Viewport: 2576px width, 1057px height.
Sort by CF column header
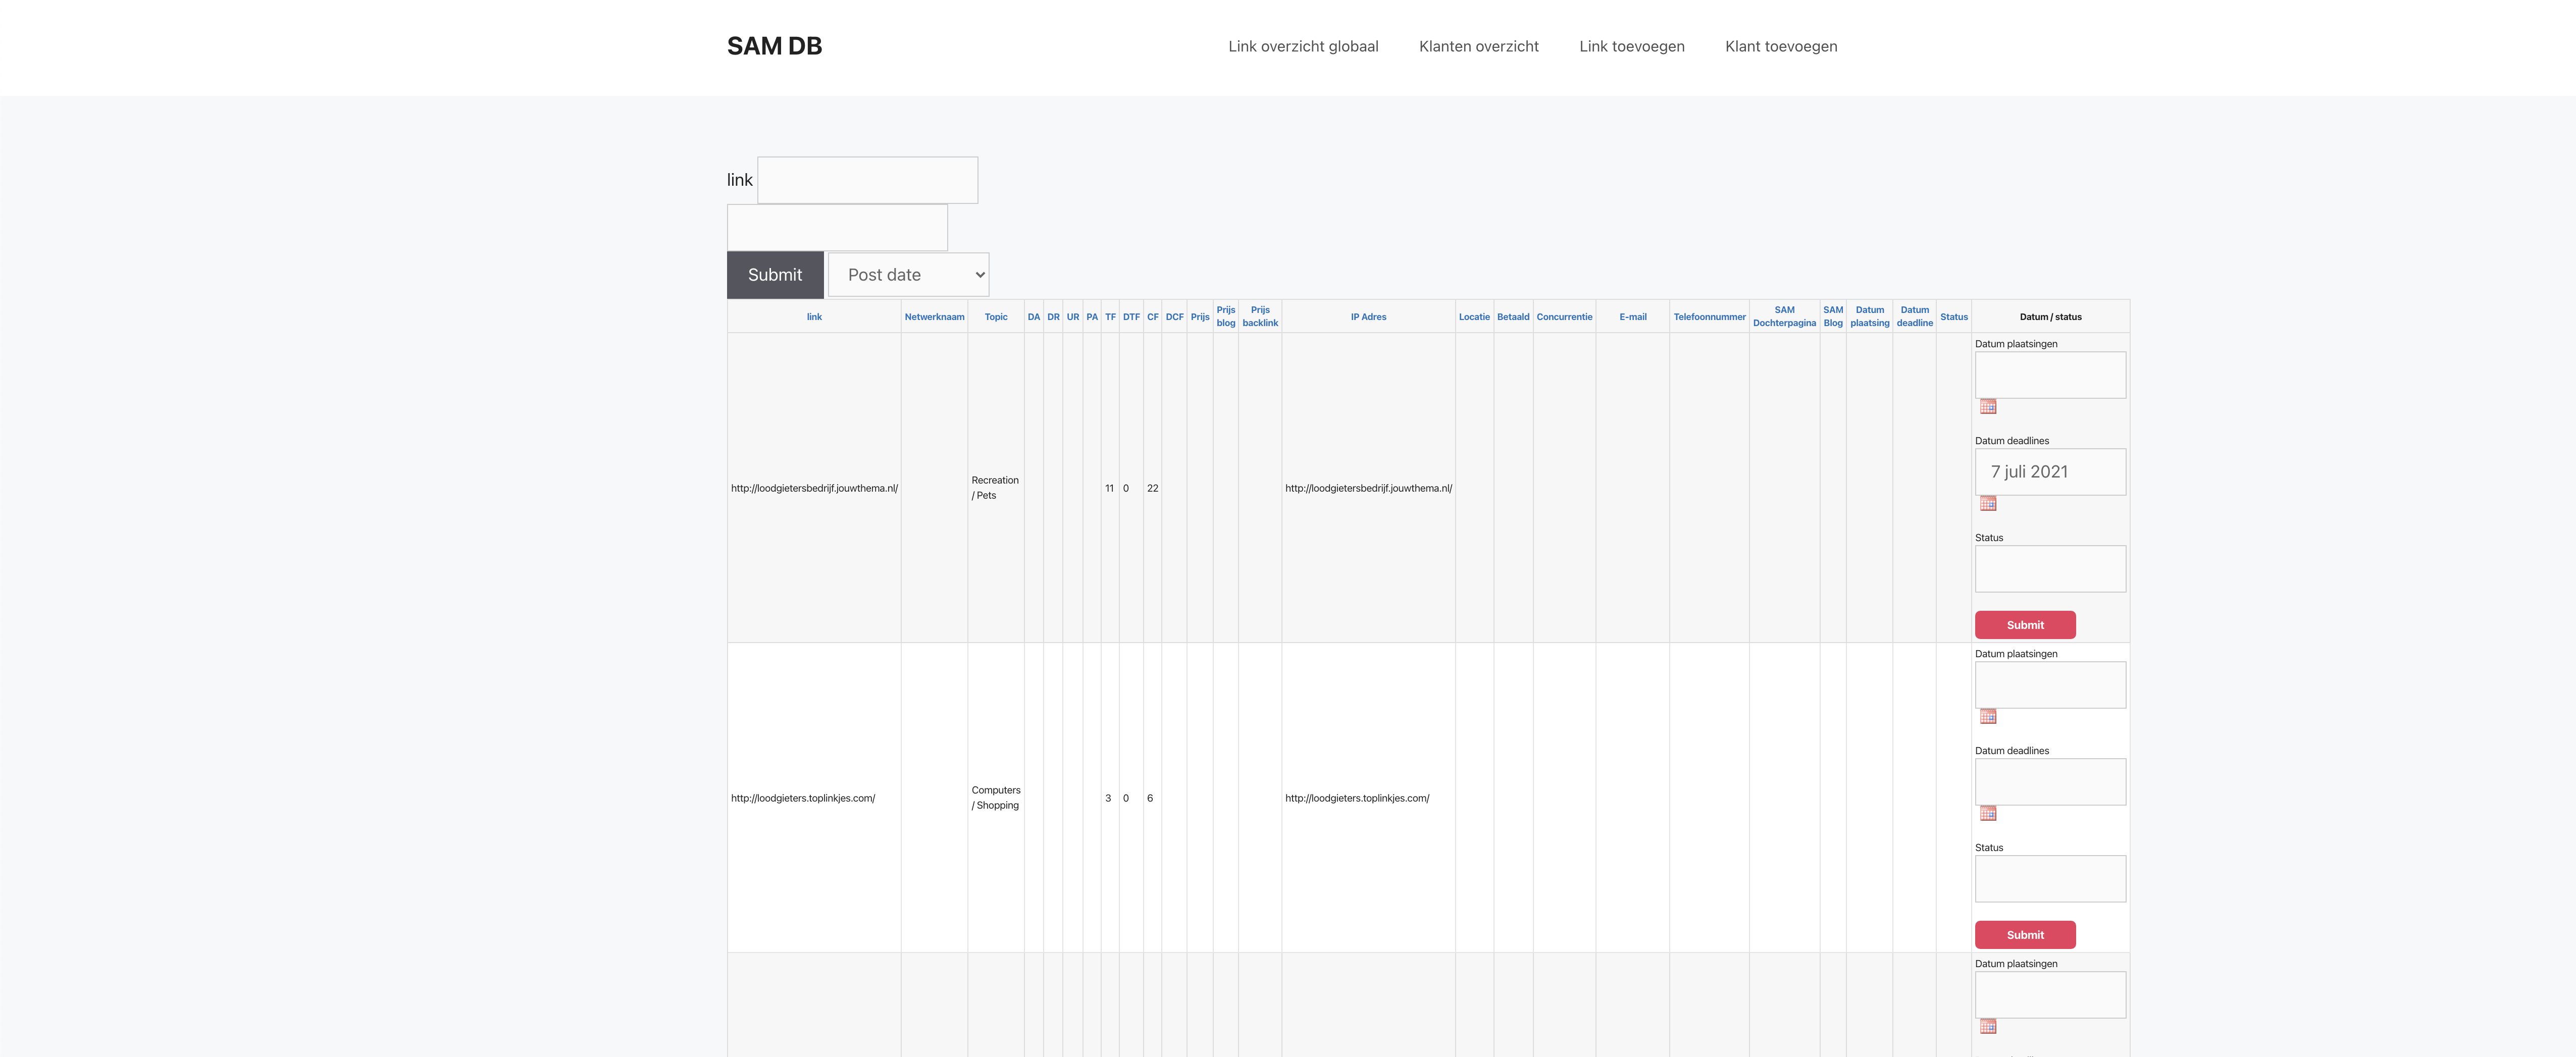pos(1153,317)
